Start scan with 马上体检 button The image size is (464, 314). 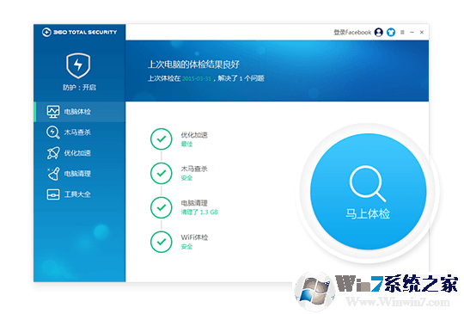(x=368, y=192)
